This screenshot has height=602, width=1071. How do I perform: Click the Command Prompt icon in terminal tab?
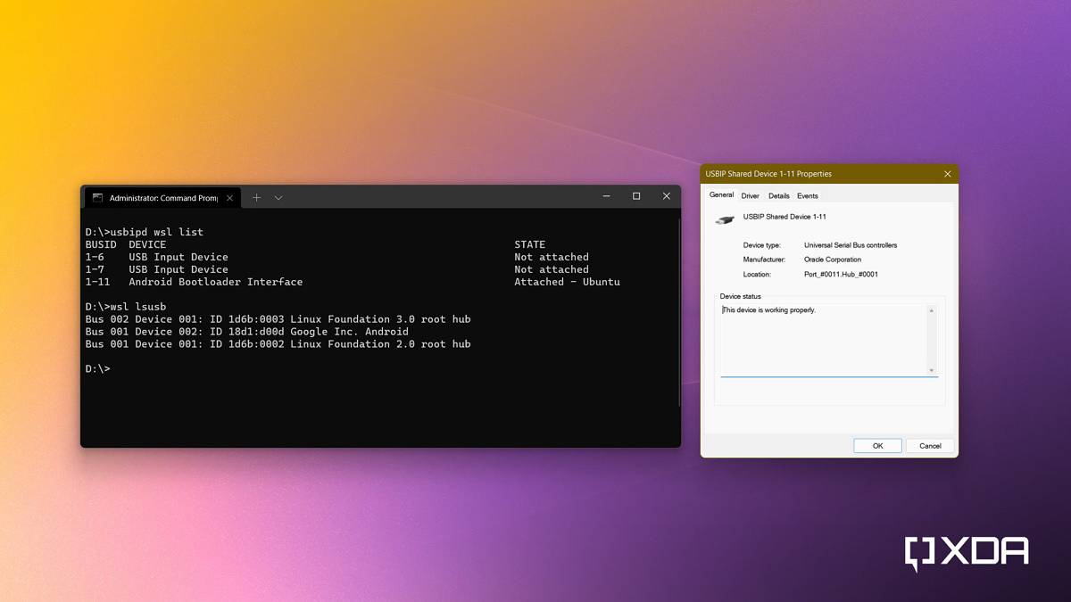click(98, 198)
